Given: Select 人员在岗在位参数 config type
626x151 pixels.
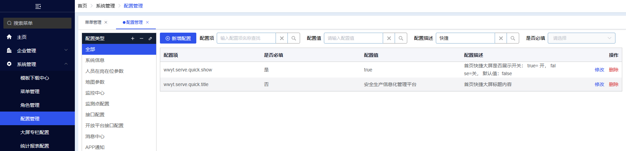Looking at the screenshot, I should 119,71.
